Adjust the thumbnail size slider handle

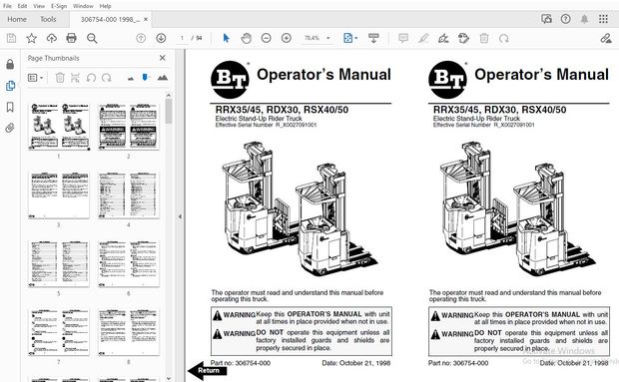145,77
